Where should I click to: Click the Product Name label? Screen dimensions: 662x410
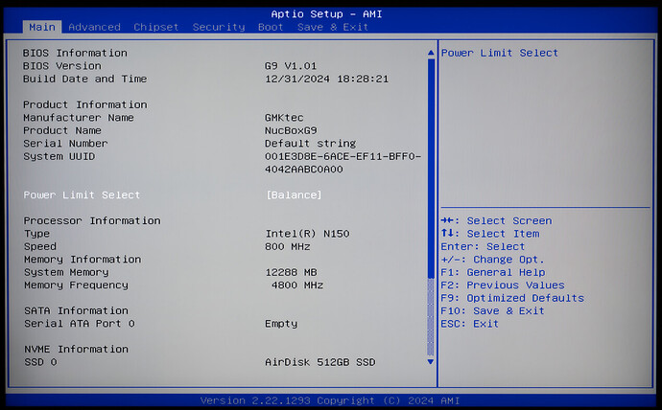tap(62, 130)
